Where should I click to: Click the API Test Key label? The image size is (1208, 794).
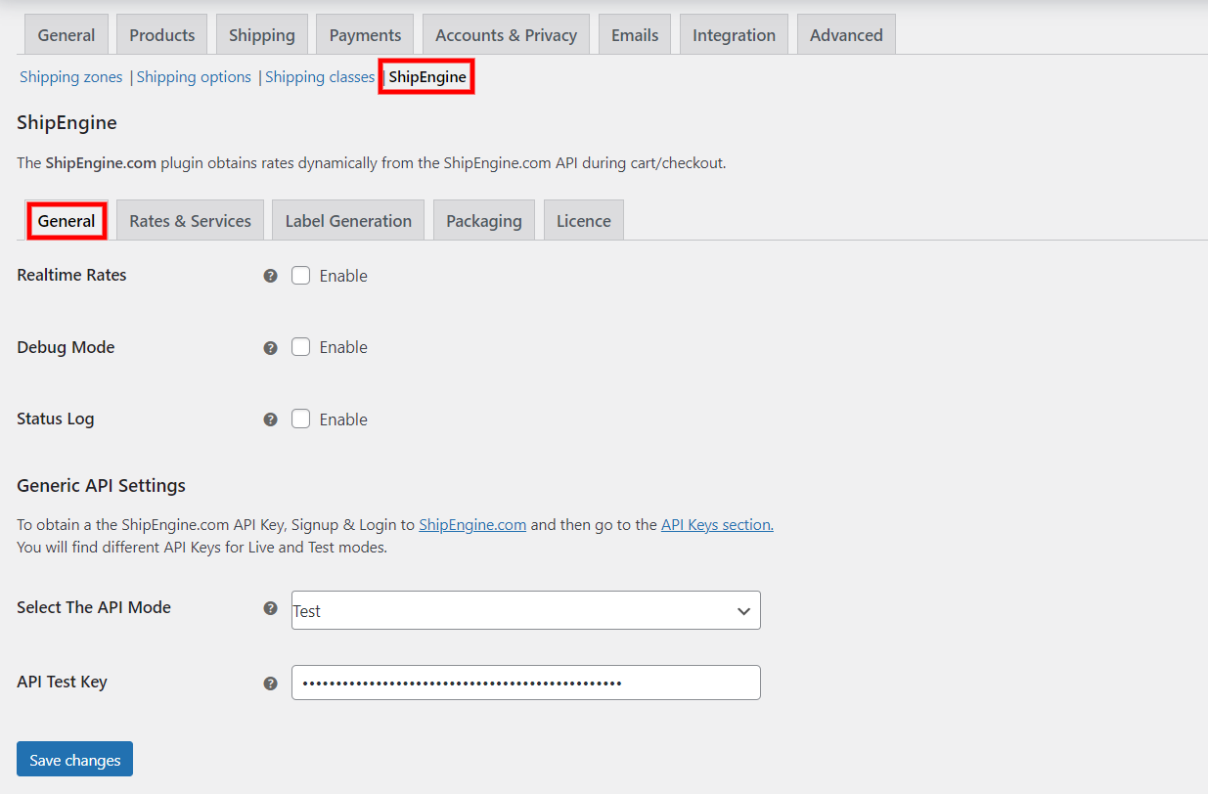(x=62, y=683)
